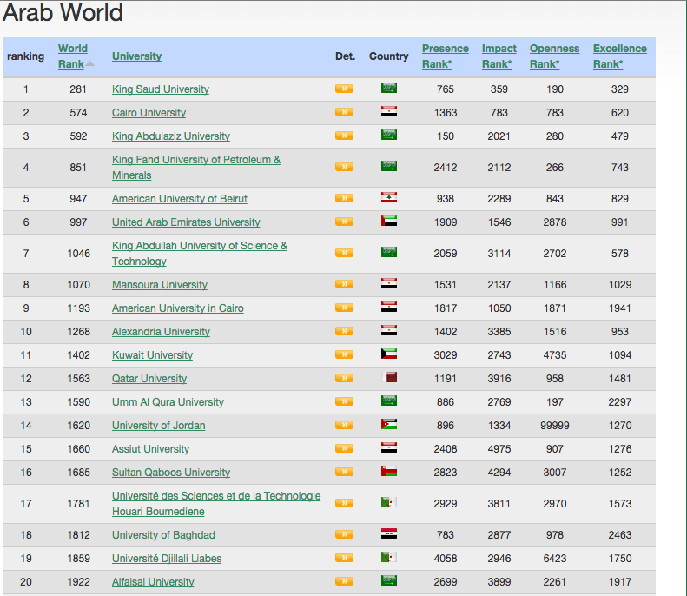Screen dimensions: 687x596
Task: Open the details icon in Cairo University row
Action: pyautogui.click(x=344, y=112)
